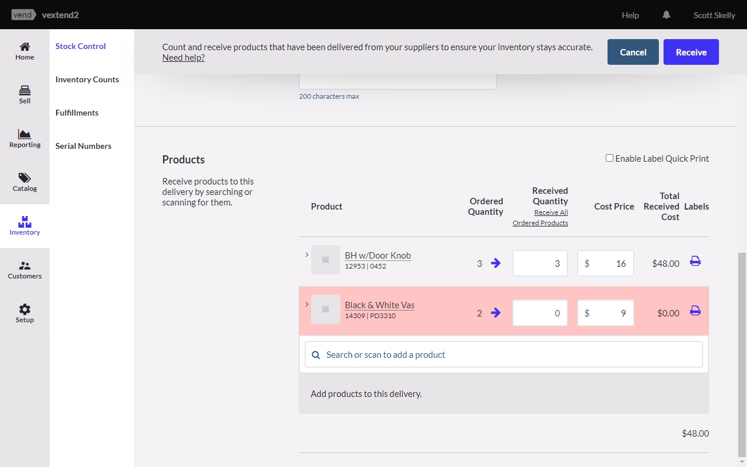Open Setup via the gear icon
Screen dimensions: 747x467
pos(25,313)
